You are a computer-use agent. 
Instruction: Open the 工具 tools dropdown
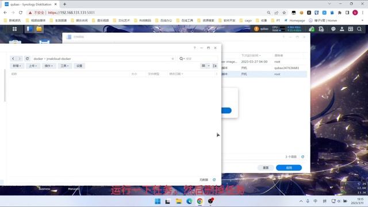pos(64,66)
